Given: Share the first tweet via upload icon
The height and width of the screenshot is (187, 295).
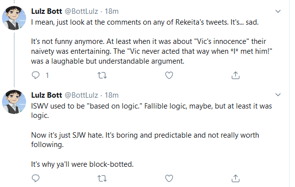Looking at the screenshot, I should tap(235, 75).
